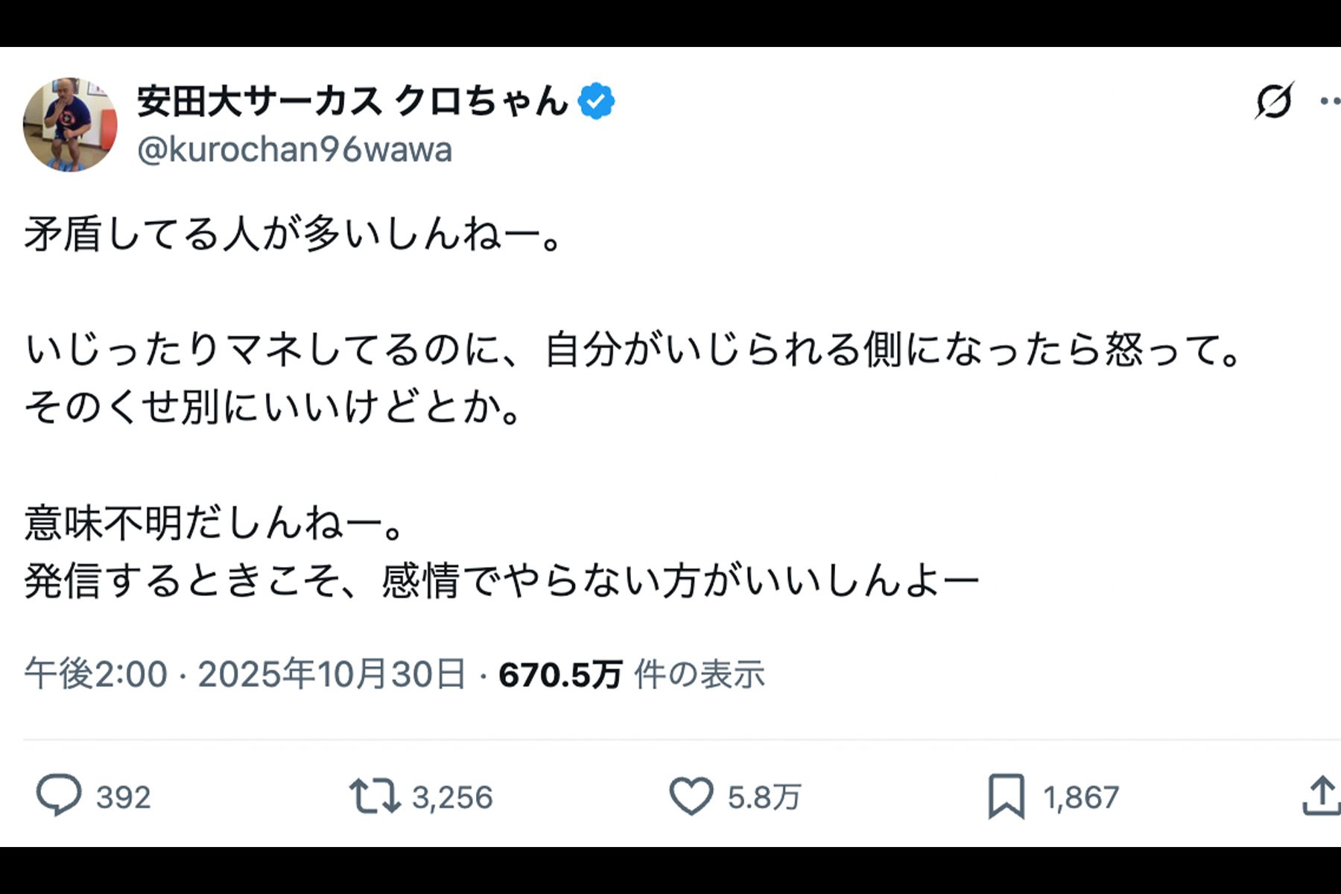Viewport: 1341px width, 894px height.
Task: Expand reply thread via the comment count
Action: tap(123, 796)
